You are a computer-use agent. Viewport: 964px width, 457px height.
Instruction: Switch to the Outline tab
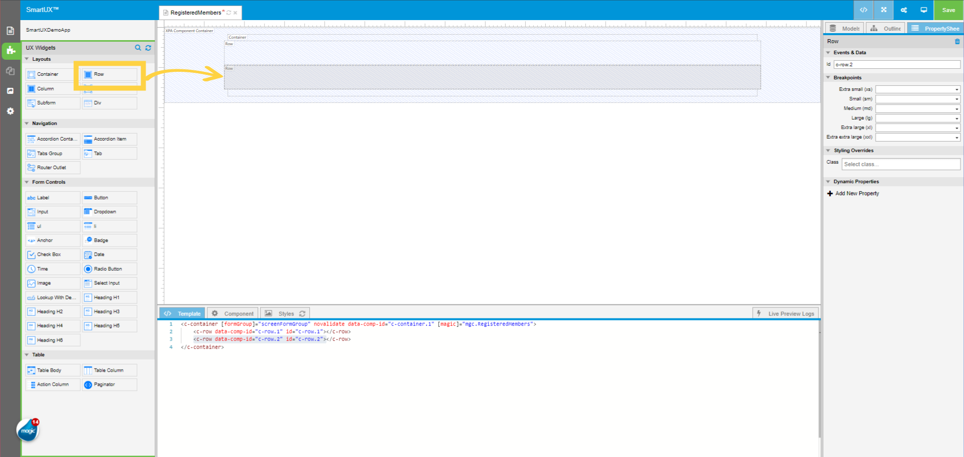[886, 28]
